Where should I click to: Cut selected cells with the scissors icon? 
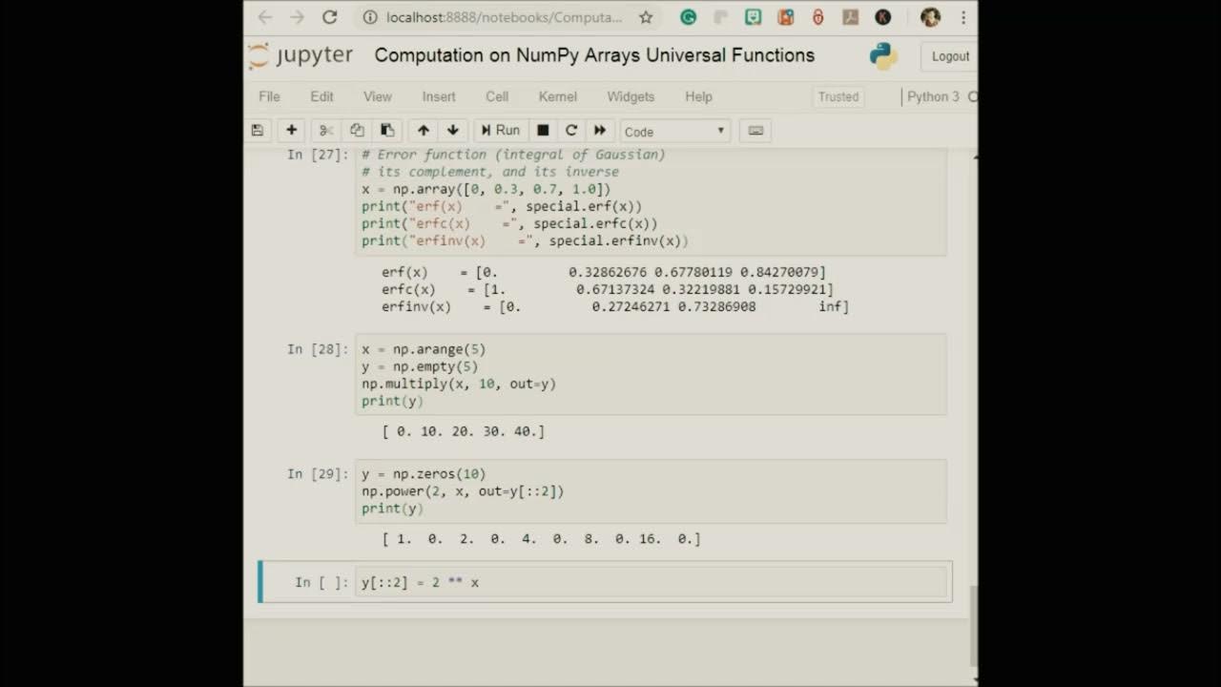326,131
